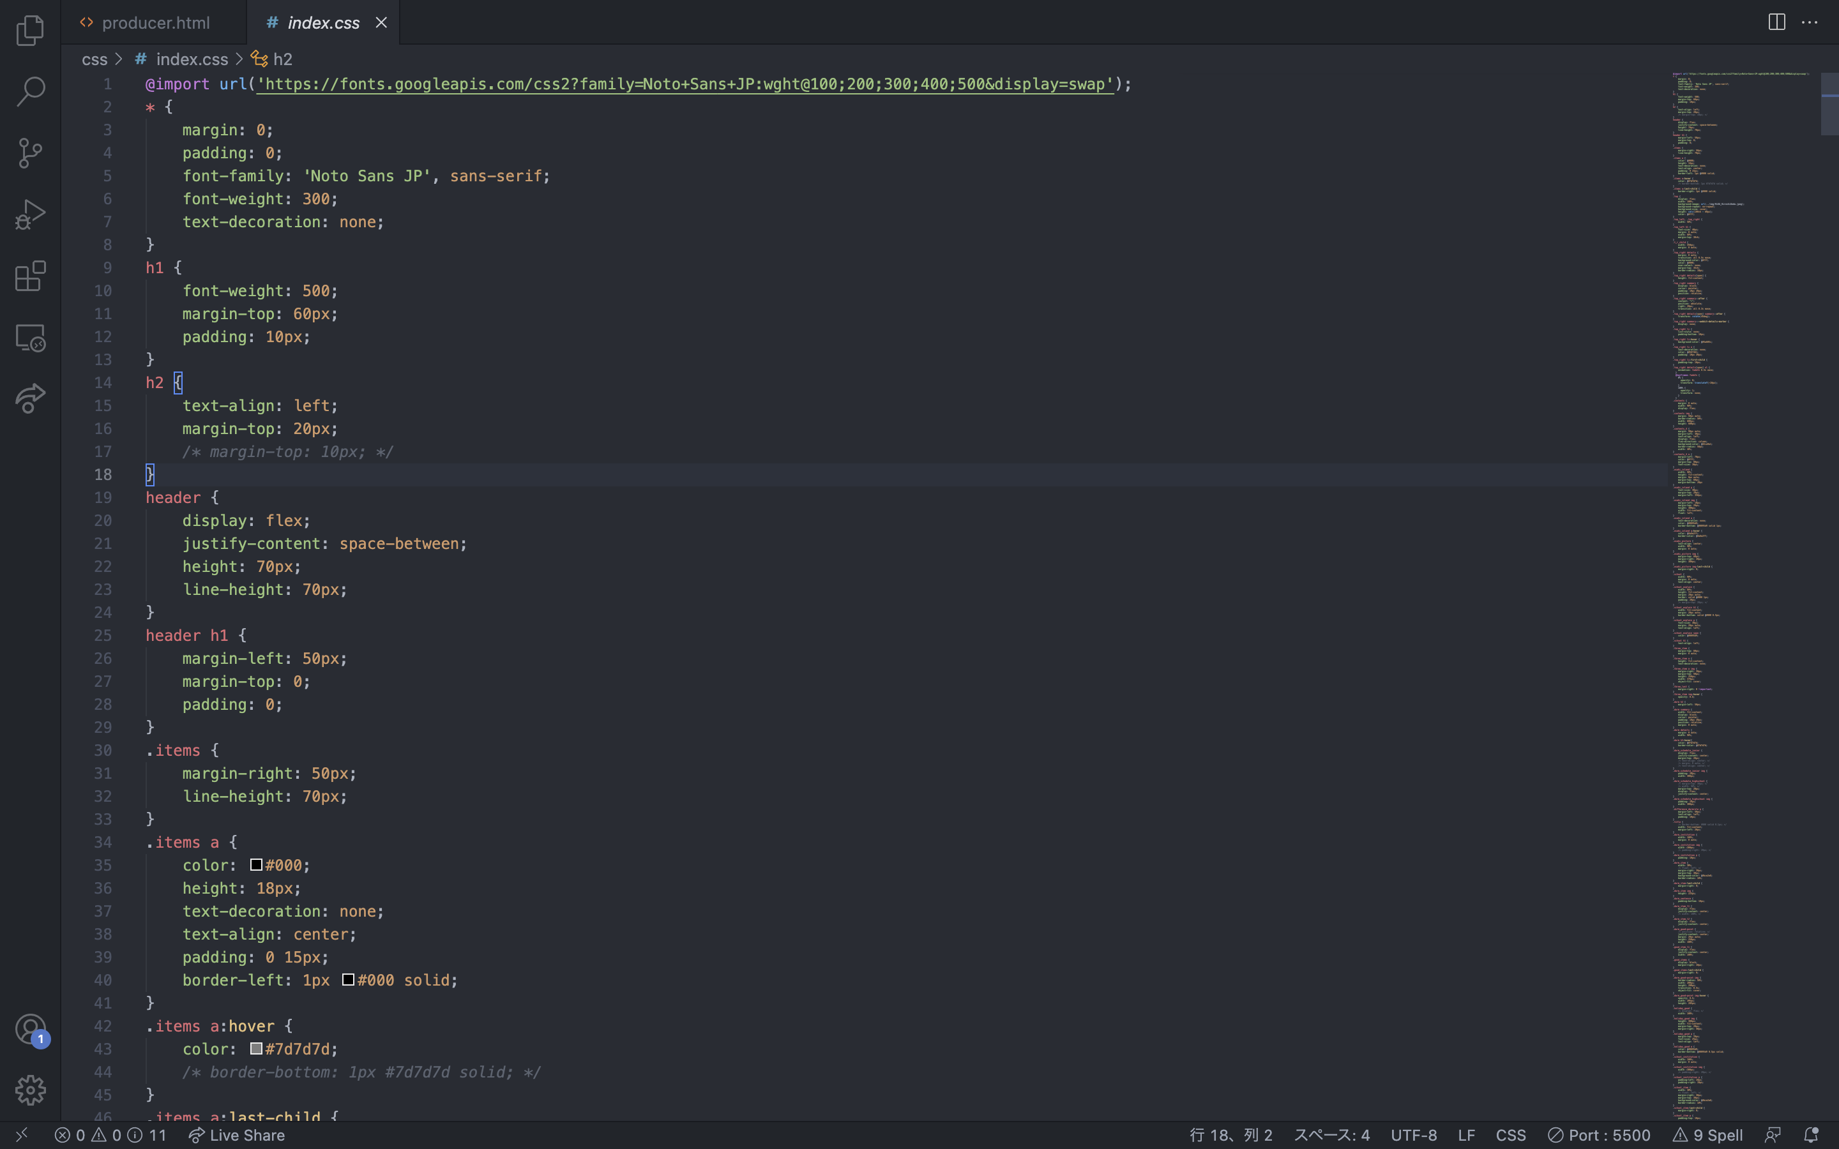This screenshot has height=1149, width=1839.
Task: Click the Live Share status bar button
Action: tap(237, 1134)
